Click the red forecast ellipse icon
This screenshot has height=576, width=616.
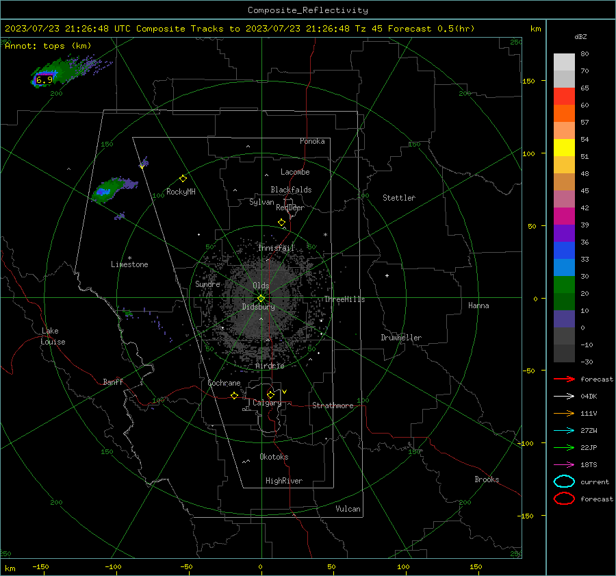click(564, 499)
